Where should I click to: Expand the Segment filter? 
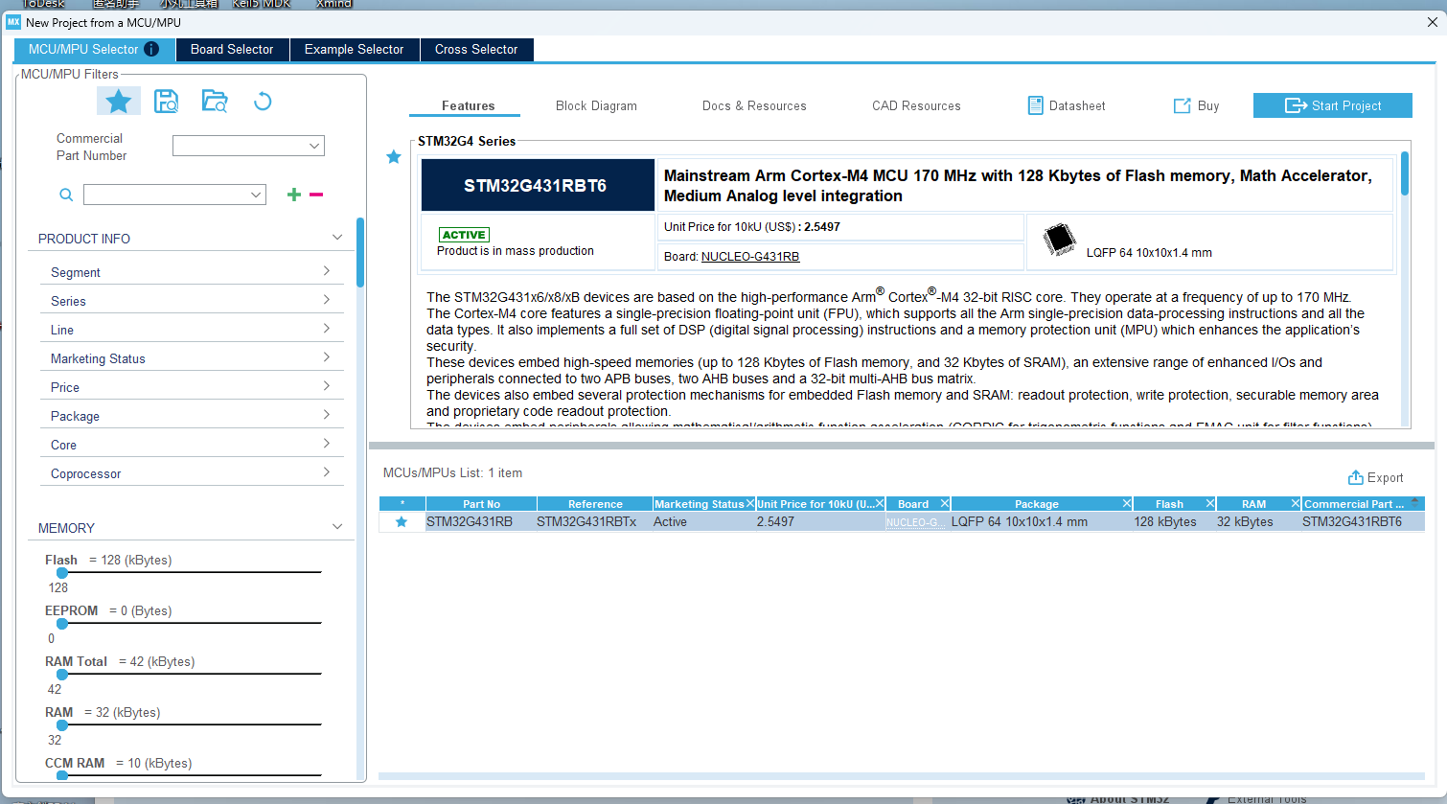point(326,271)
